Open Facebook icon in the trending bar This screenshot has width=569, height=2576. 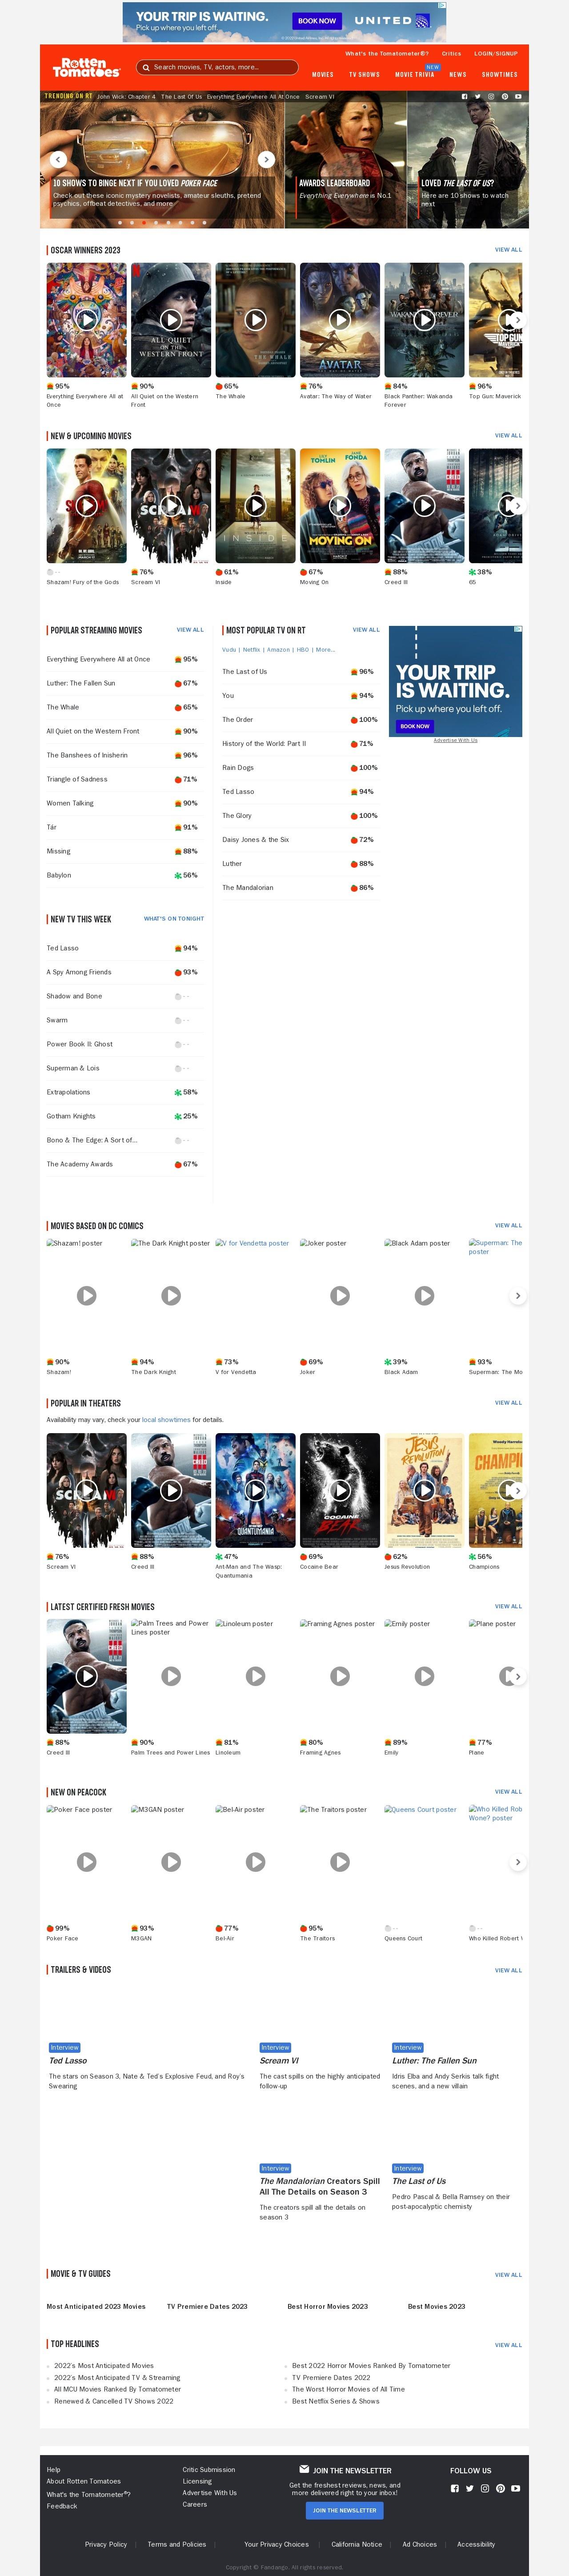click(x=464, y=97)
